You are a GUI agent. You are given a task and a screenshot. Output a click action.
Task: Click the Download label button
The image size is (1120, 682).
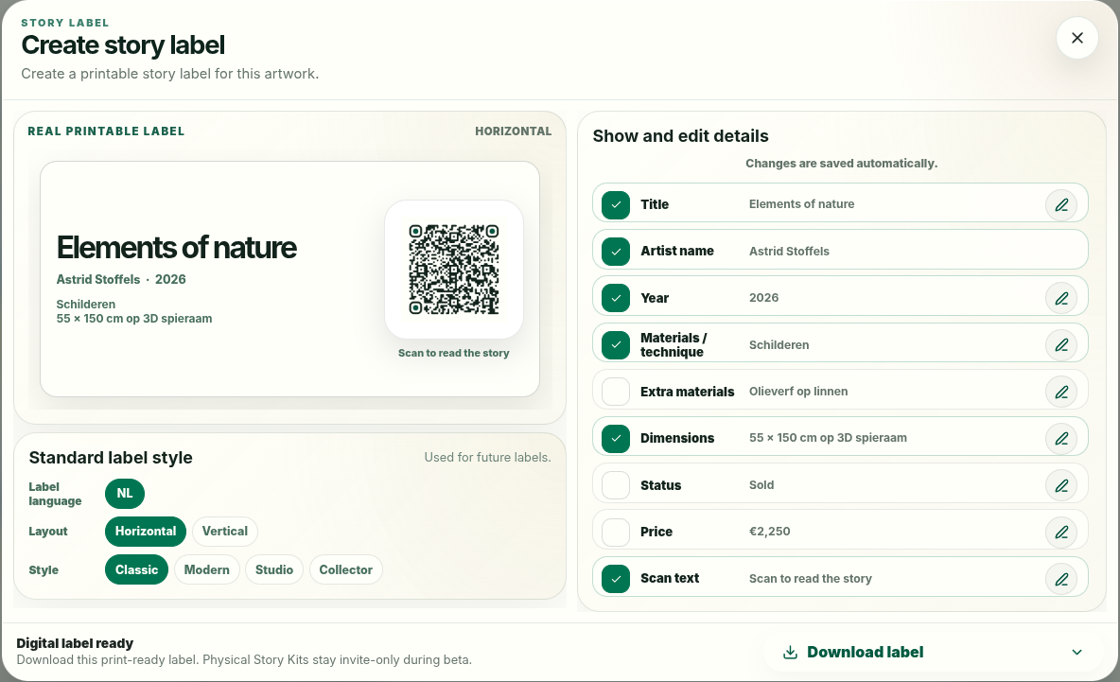[933, 652]
